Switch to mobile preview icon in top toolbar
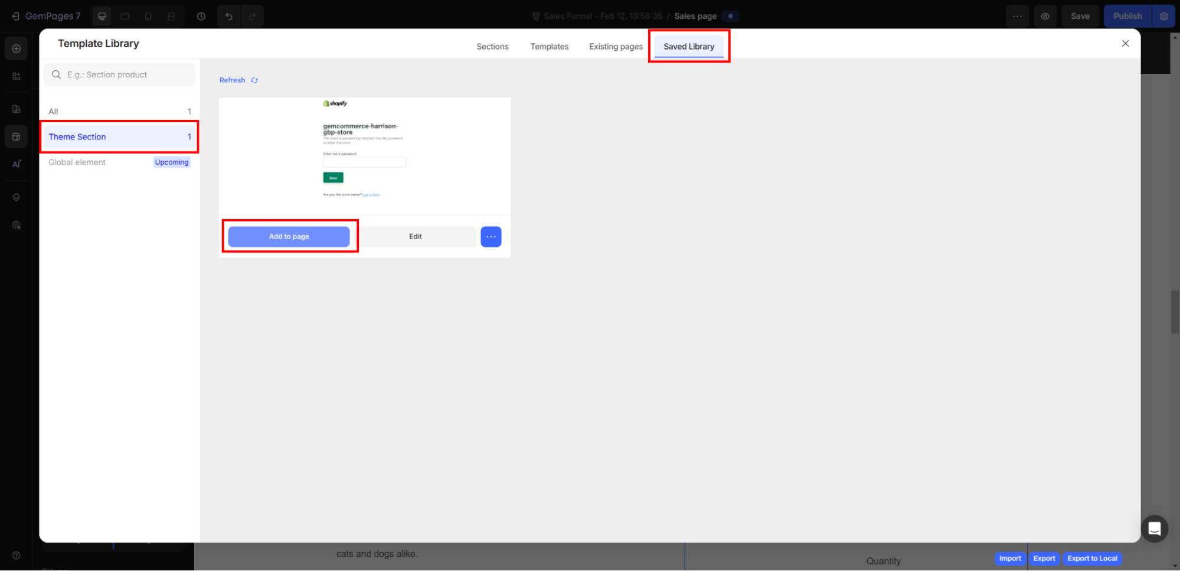Screen dimensions: 1180x571 (148, 16)
